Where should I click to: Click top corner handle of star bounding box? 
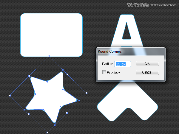(49, 56)
